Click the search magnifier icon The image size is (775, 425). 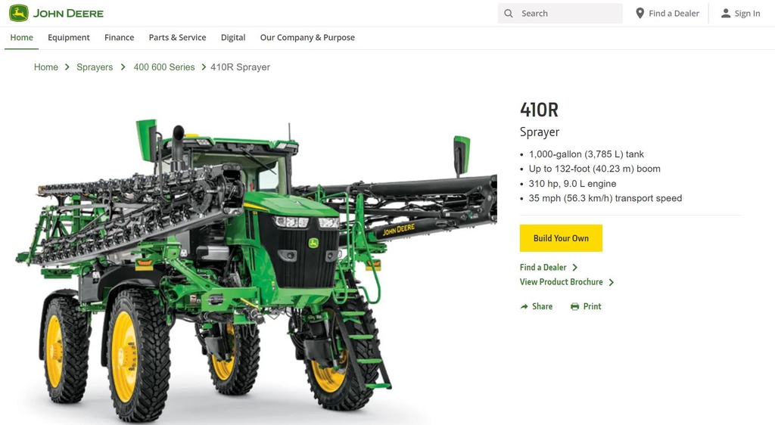pos(509,14)
